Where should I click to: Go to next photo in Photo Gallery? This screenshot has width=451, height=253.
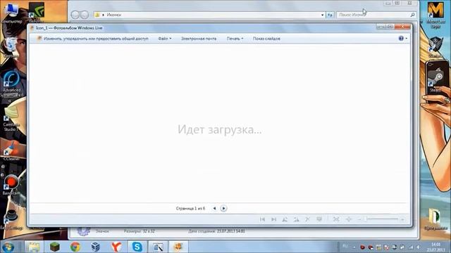click(x=273, y=219)
